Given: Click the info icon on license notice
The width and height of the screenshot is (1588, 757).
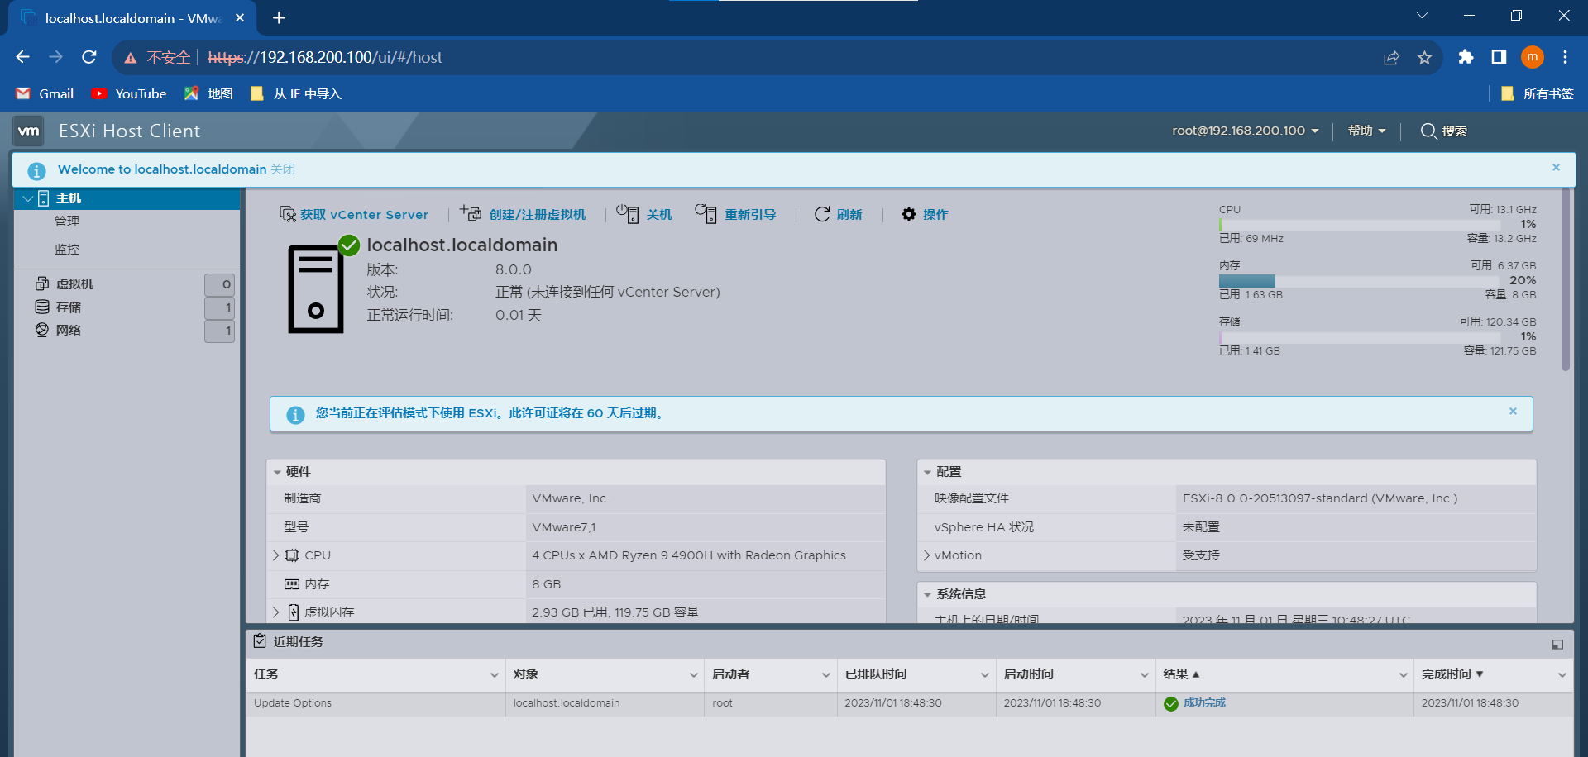Looking at the screenshot, I should [295, 415].
